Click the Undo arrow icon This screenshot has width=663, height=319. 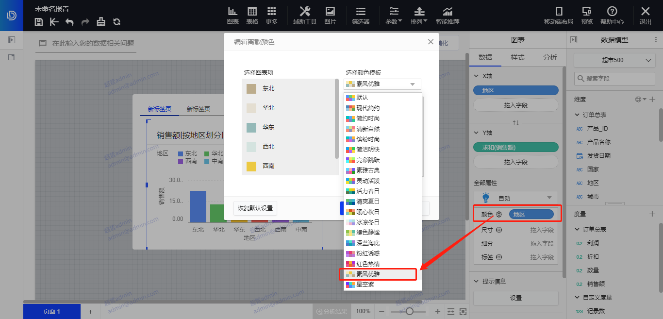click(69, 22)
